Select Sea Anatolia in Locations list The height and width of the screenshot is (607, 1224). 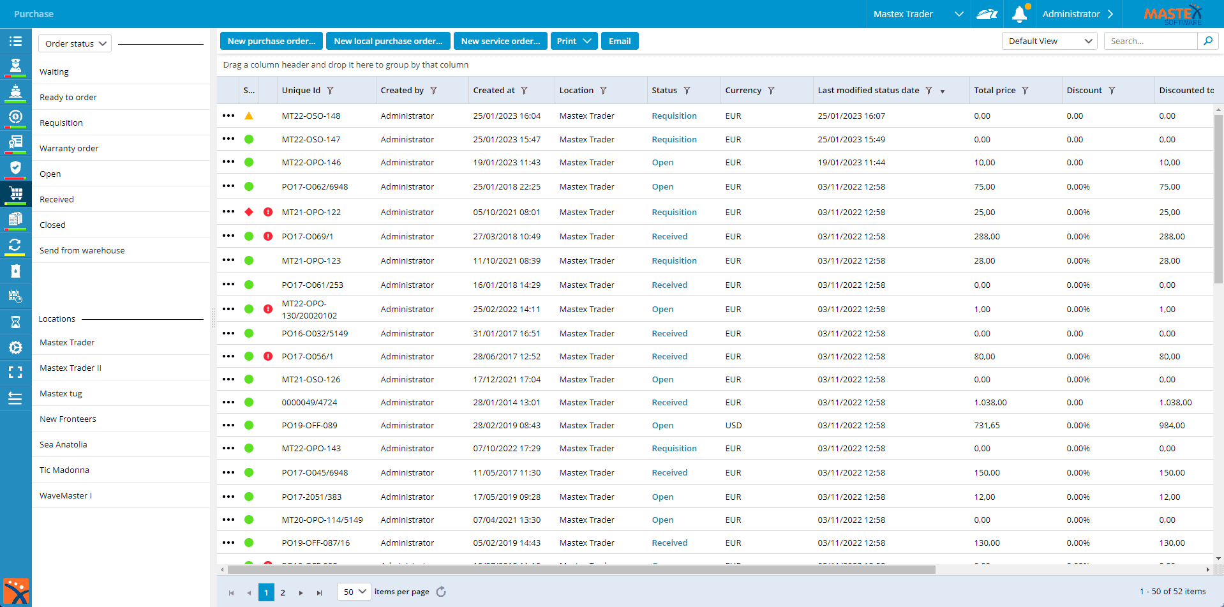click(x=63, y=445)
